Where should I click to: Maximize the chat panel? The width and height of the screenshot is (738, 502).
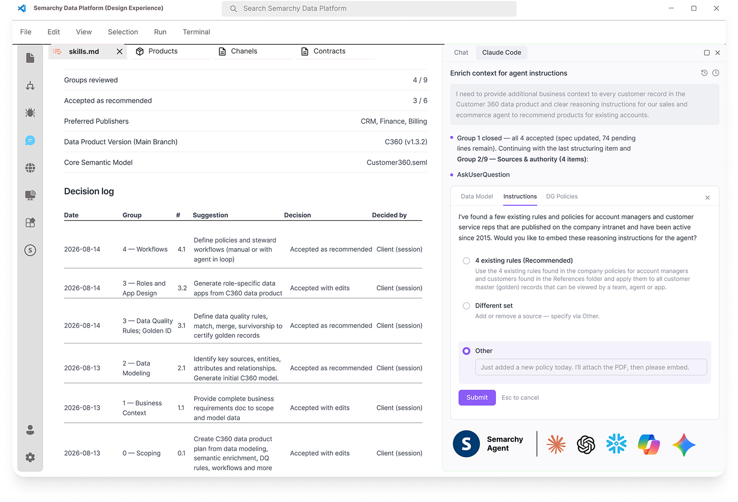[707, 53]
